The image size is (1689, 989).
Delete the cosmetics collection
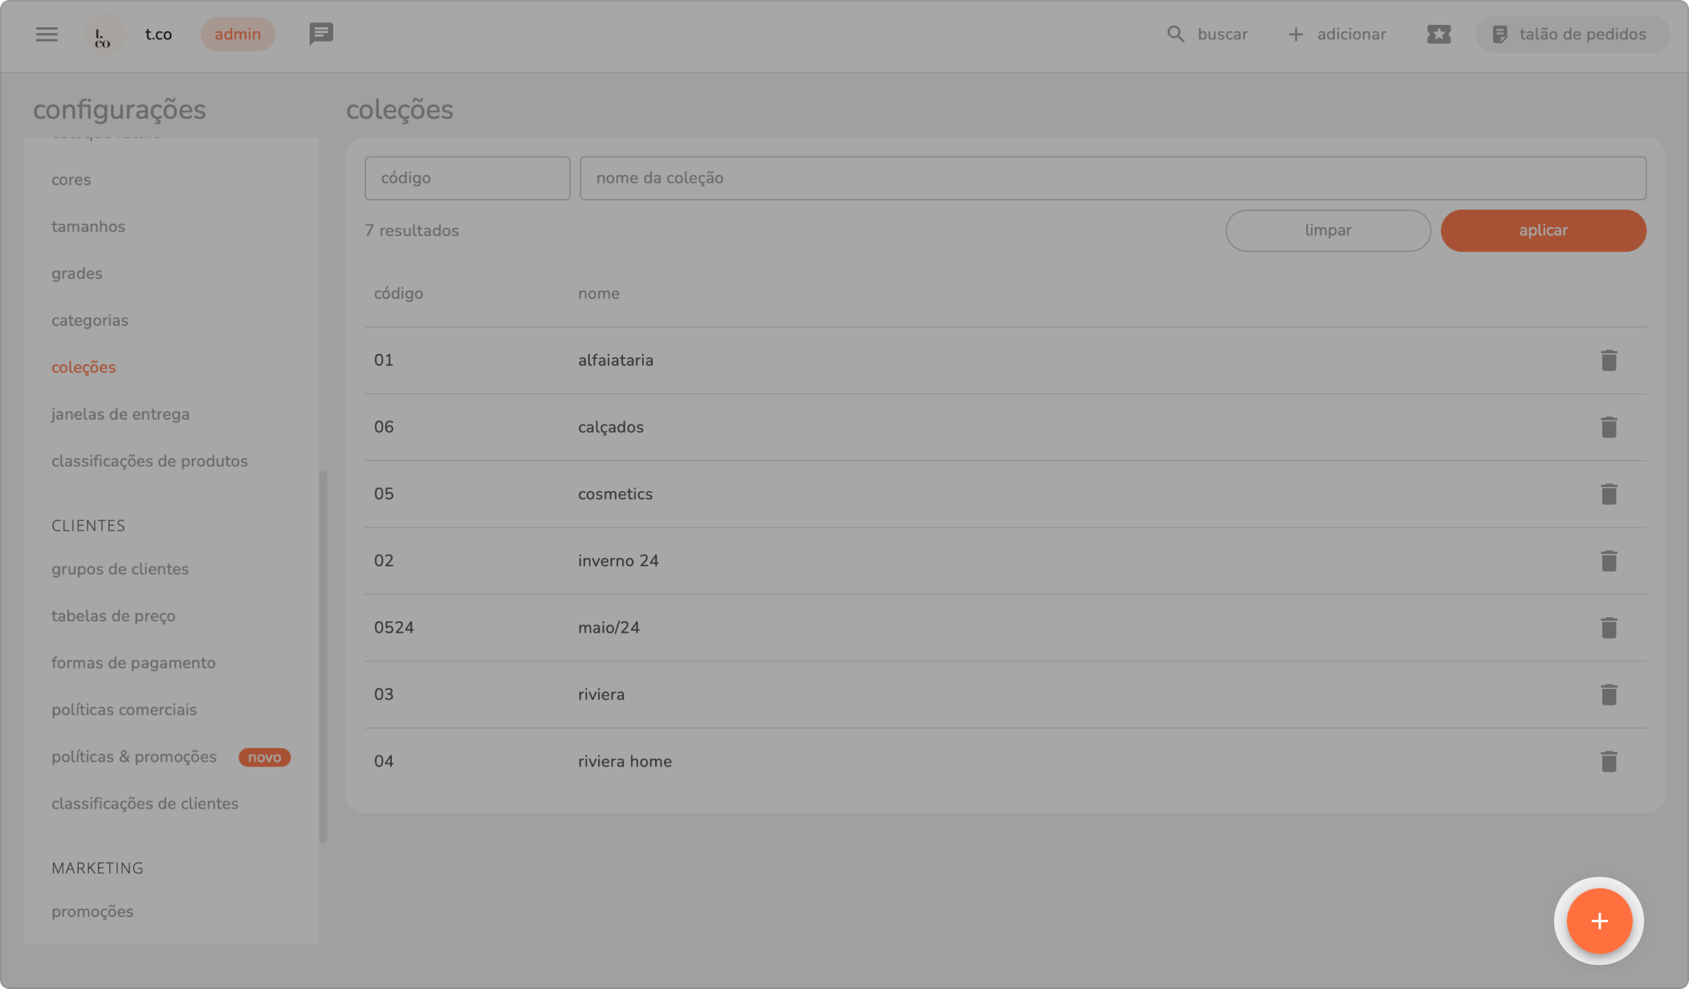[x=1608, y=494]
